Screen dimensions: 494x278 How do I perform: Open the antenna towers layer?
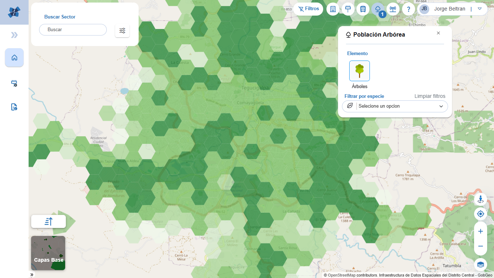click(x=393, y=9)
